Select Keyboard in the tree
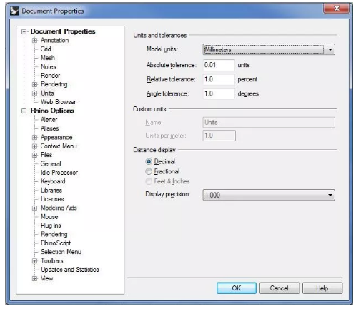 point(53,181)
